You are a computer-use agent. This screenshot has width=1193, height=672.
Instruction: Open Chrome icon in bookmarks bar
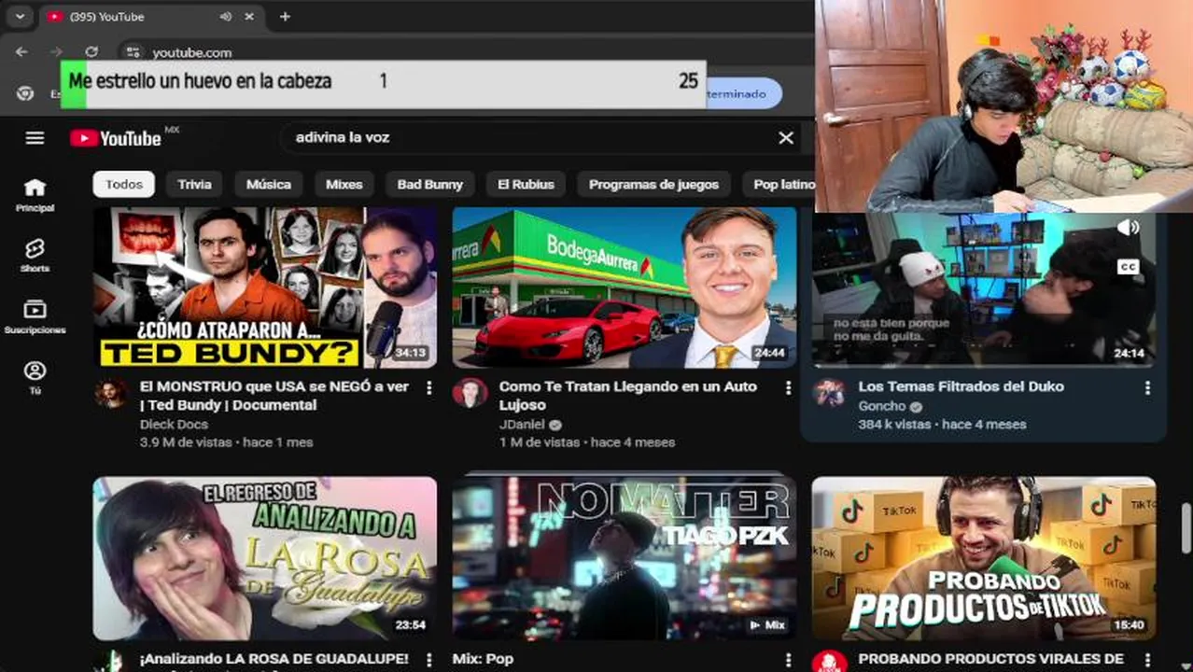coord(25,93)
